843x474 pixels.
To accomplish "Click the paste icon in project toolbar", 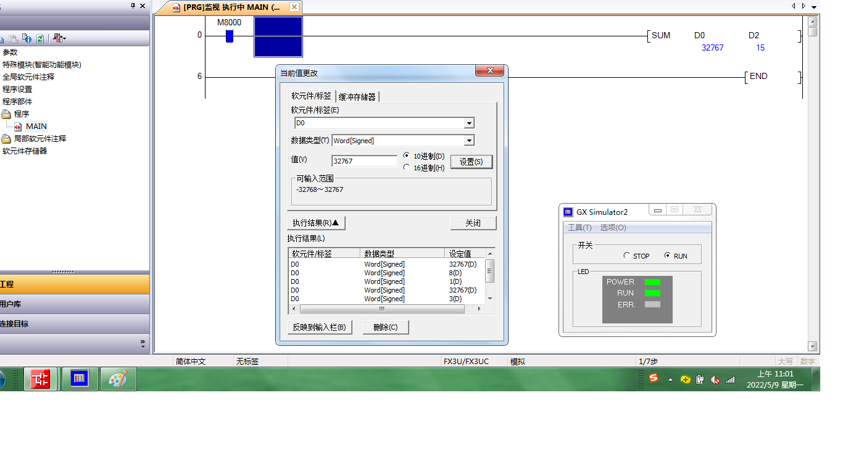I will click(12, 38).
